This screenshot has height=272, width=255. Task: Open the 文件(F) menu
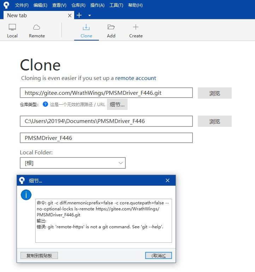(x=22, y=5)
